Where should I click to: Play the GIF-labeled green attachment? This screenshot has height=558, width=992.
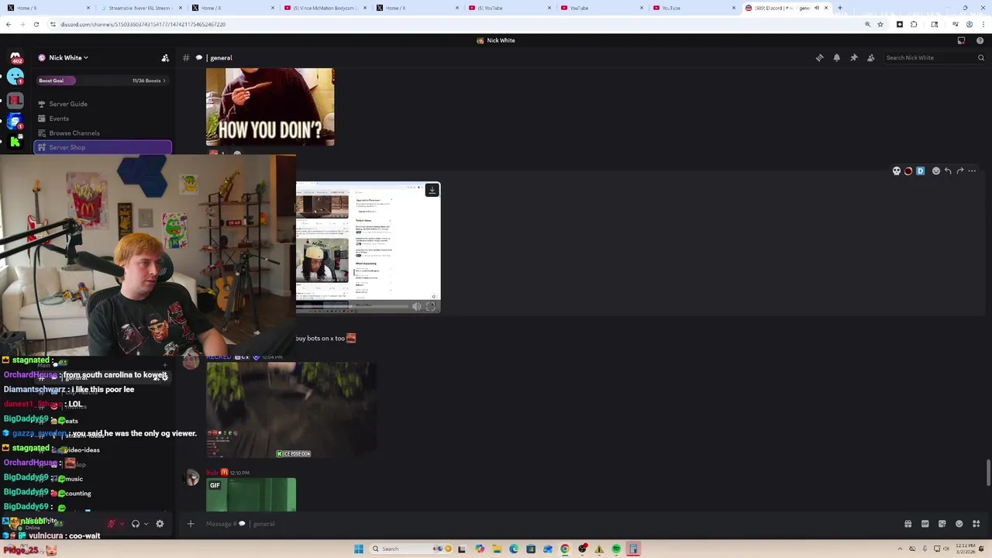click(x=251, y=495)
